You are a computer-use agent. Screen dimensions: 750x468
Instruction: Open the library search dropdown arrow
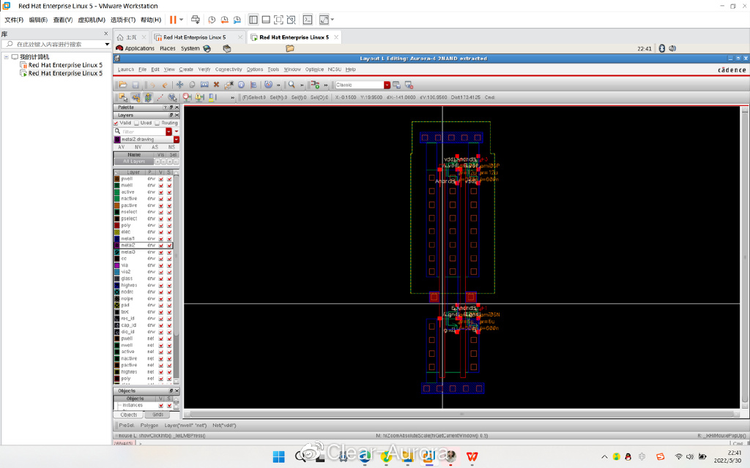[107, 44]
